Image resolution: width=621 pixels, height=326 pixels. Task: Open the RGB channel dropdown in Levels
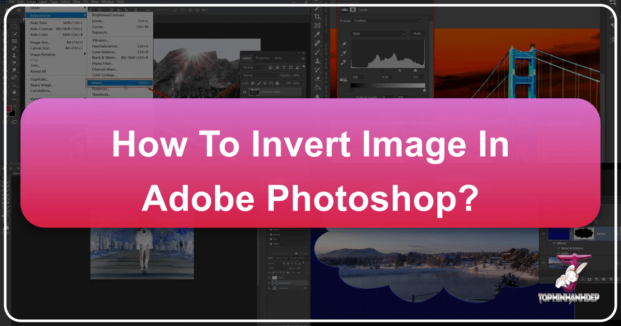pos(378,34)
